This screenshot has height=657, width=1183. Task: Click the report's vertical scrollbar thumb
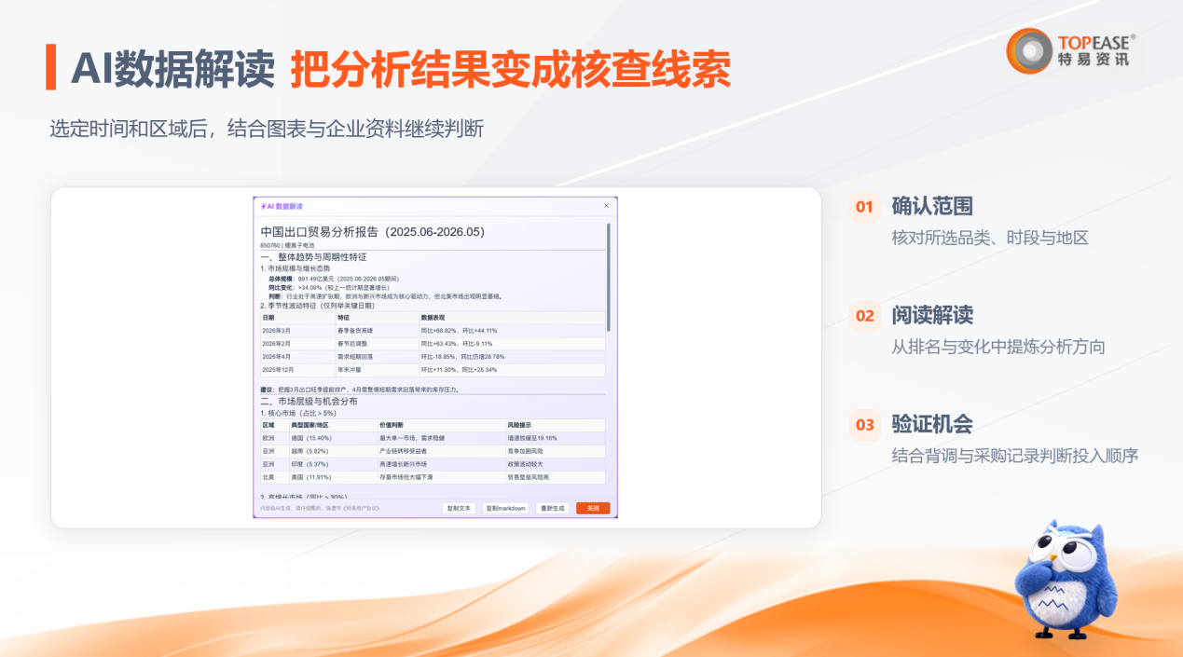(x=609, y=277)
